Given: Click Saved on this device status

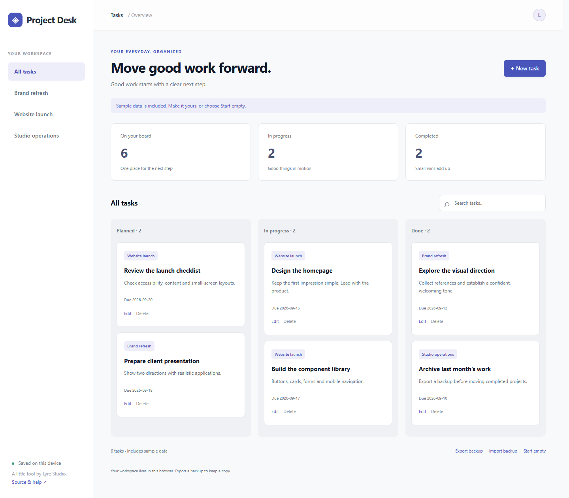Looking at the screenshot, I should (x=36, y=463).
